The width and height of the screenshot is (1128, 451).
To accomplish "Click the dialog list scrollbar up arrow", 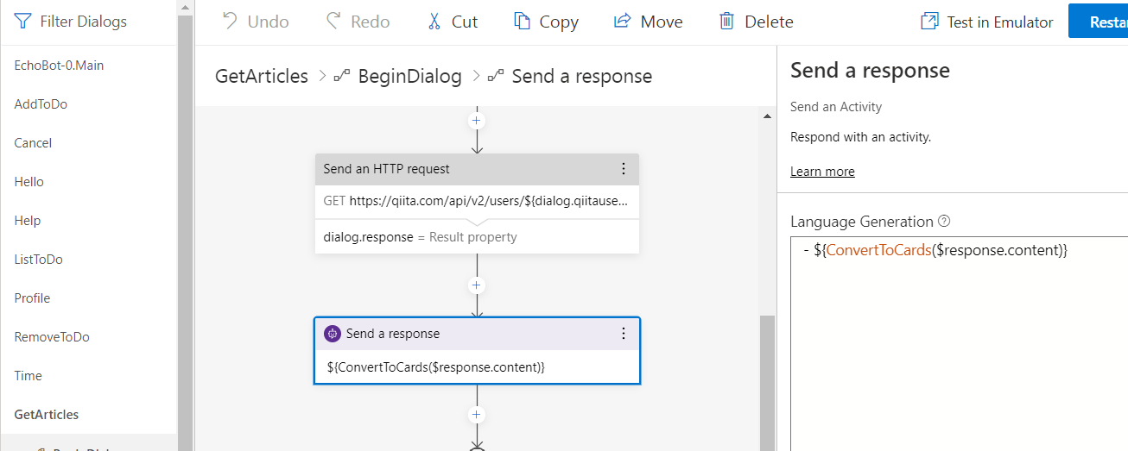I will [185, 6].
